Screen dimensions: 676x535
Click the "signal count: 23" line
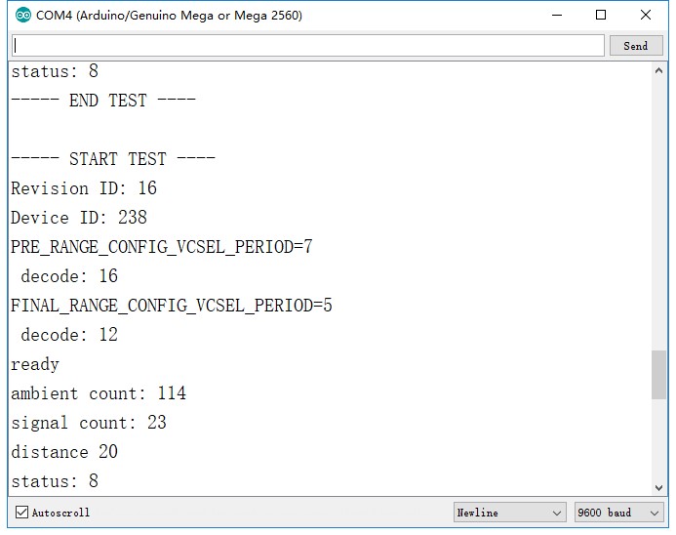89,423
